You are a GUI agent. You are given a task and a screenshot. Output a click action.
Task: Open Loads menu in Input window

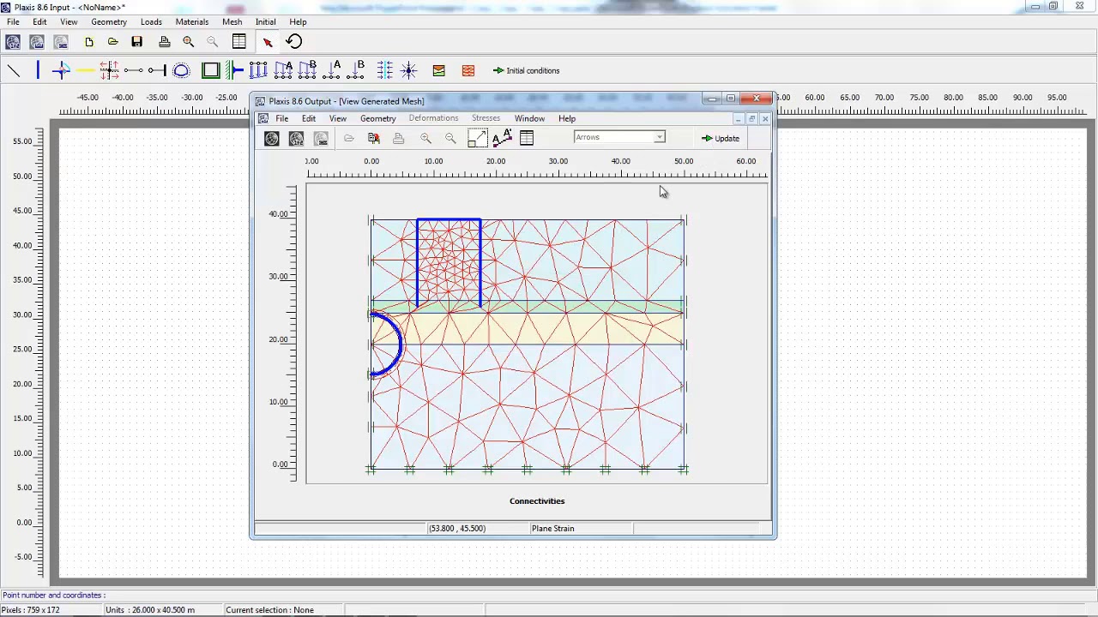pyautogui.click(x=151, y=21)
